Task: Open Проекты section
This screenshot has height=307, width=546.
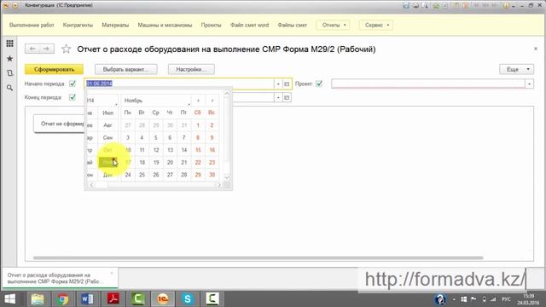Action: [211, 25]
